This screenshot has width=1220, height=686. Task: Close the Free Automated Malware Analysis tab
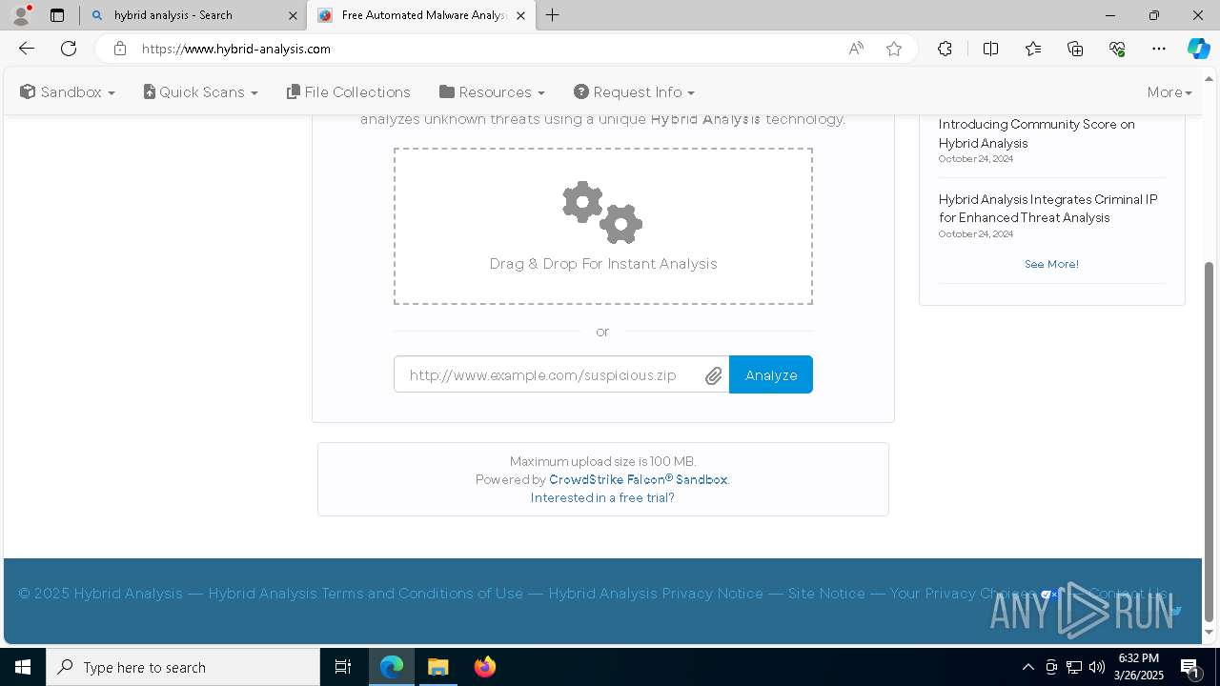point(520,15)
